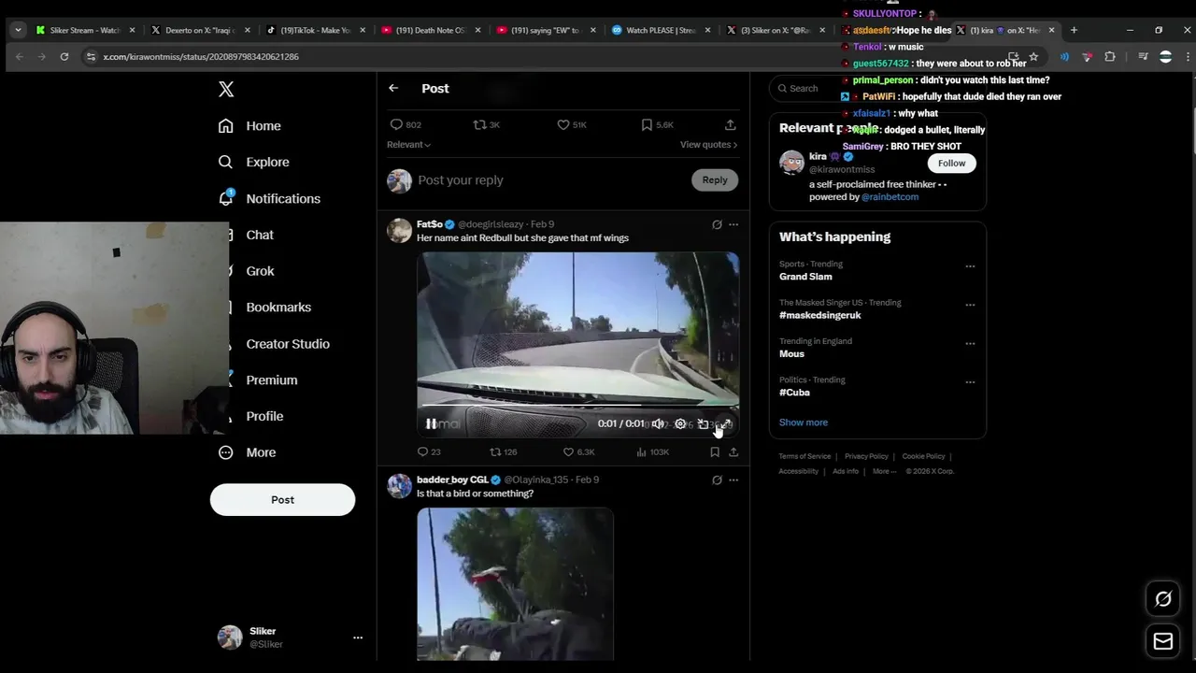Screen dimensions: 1196x673
Task: Open more options on FatSo's reply
Action: [x=733, y=224]
